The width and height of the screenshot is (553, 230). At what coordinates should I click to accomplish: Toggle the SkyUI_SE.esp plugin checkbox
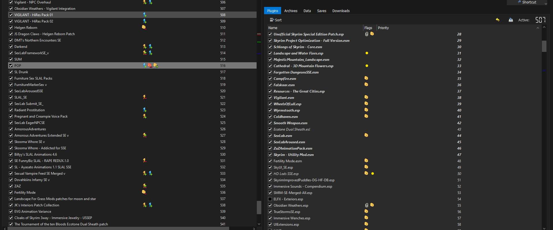click(270, 167)
